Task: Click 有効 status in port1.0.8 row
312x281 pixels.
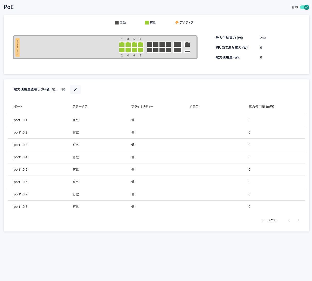Action: tap(76, 207)
